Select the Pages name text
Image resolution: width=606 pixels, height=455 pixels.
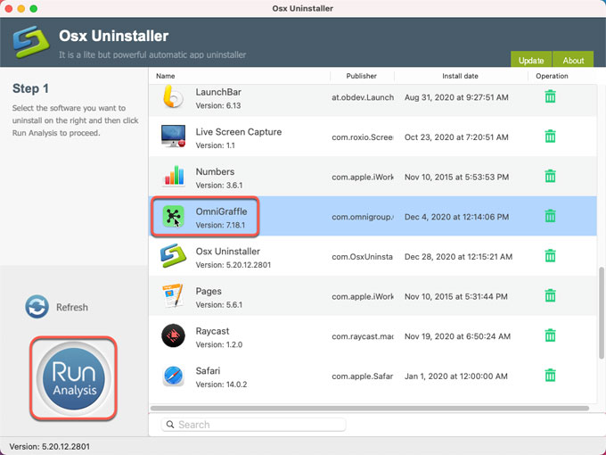pos(209,292)
